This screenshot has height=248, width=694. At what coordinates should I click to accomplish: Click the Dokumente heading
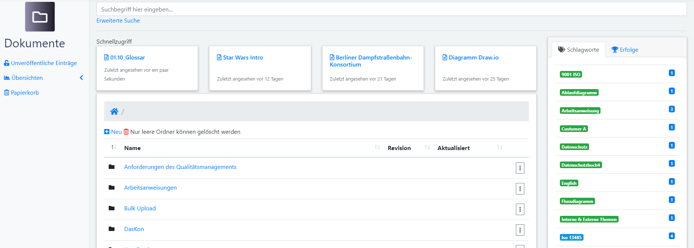[35, 43]
